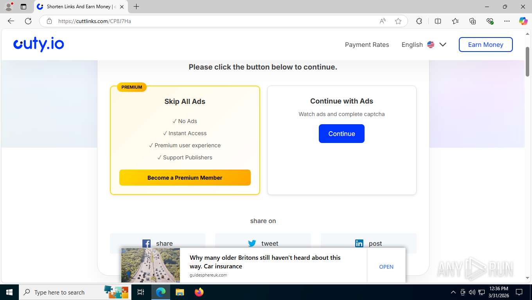Screen dimensions: 532x300
Task: Open Collections icon in toolbar
Action: point(473,21)
